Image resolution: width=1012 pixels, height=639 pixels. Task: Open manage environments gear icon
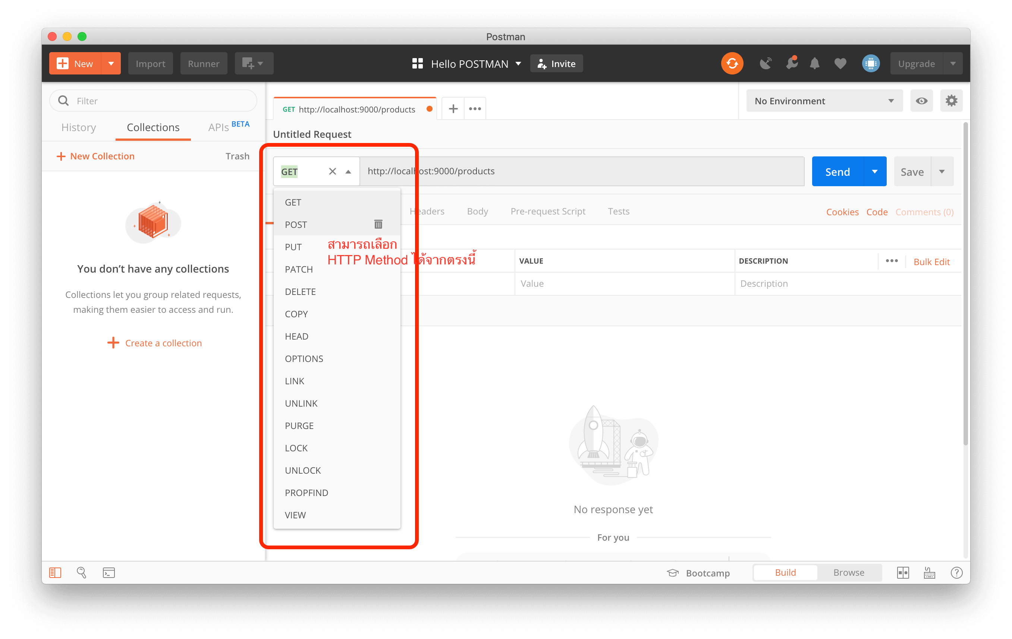[x=951, y=101]
